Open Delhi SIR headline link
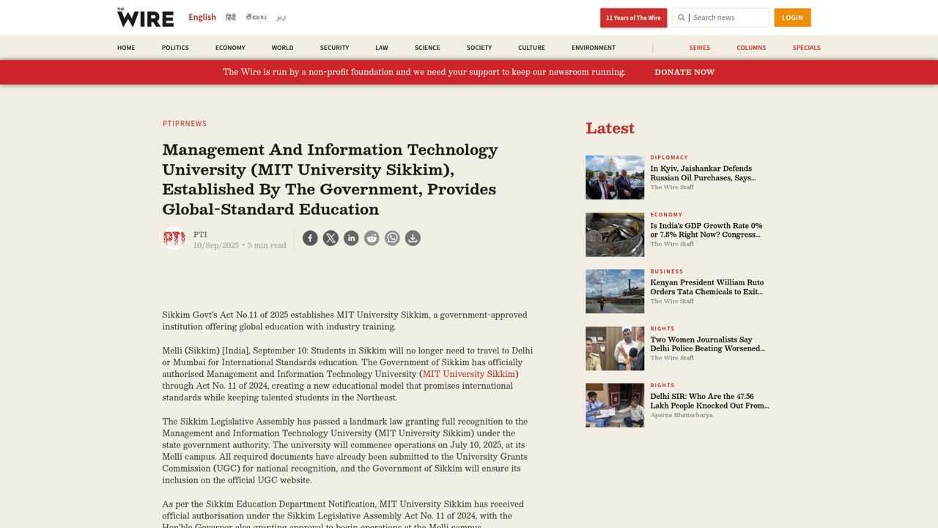 click(x=709, y=401)
